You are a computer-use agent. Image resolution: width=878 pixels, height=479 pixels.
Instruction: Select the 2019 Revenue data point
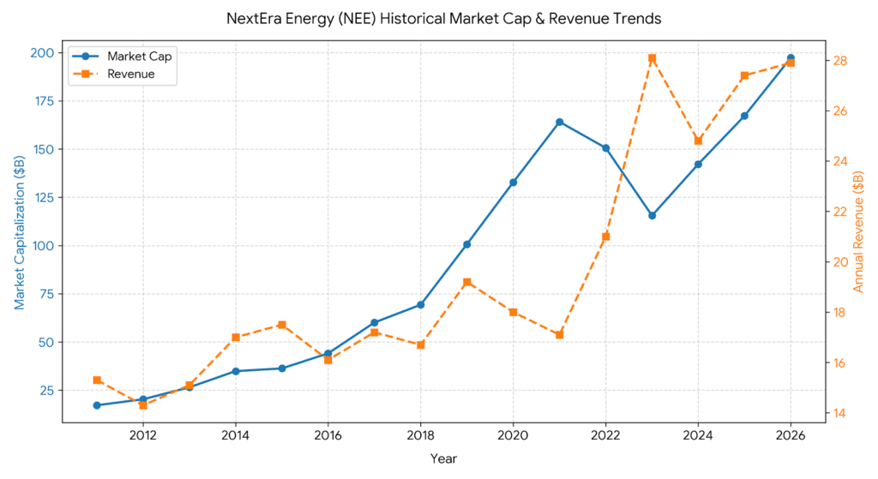click(x=467, y=282)
